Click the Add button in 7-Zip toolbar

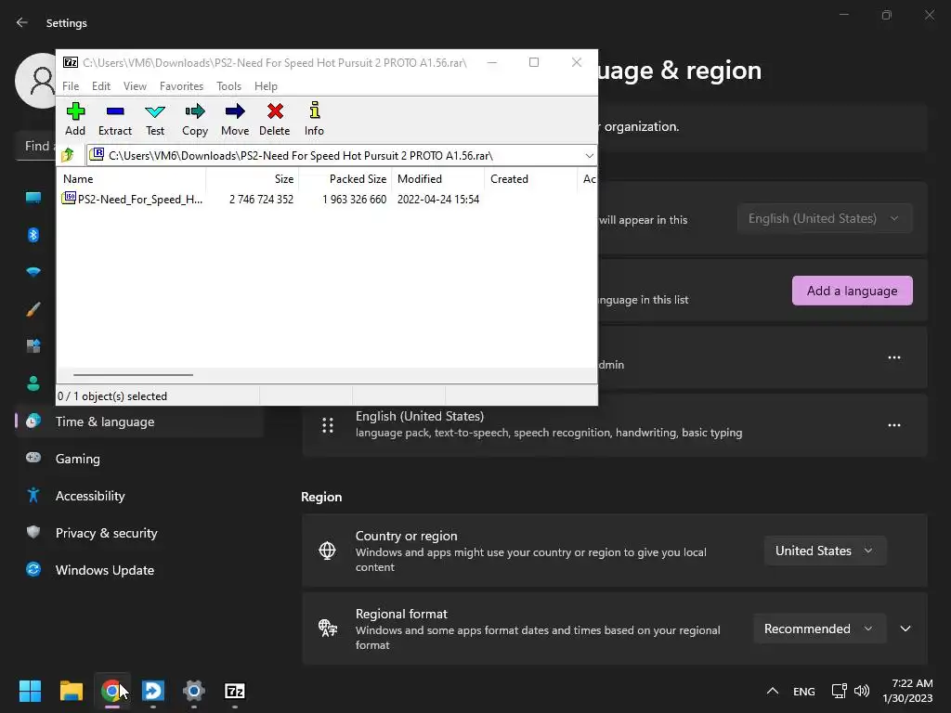pos(75,120)
